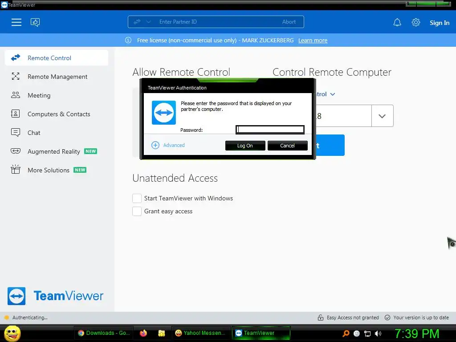Viewport: 456px width, 342px height.
Task: Click the Computers & Contacts address book icon
Action: point(16,114)
